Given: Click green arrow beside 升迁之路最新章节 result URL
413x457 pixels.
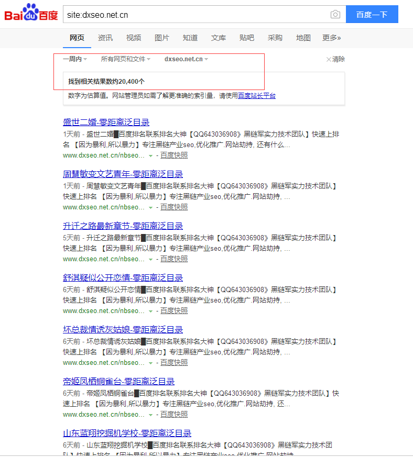Looking at the screenshot, I should pyautogui.click(x=150, y=260).
